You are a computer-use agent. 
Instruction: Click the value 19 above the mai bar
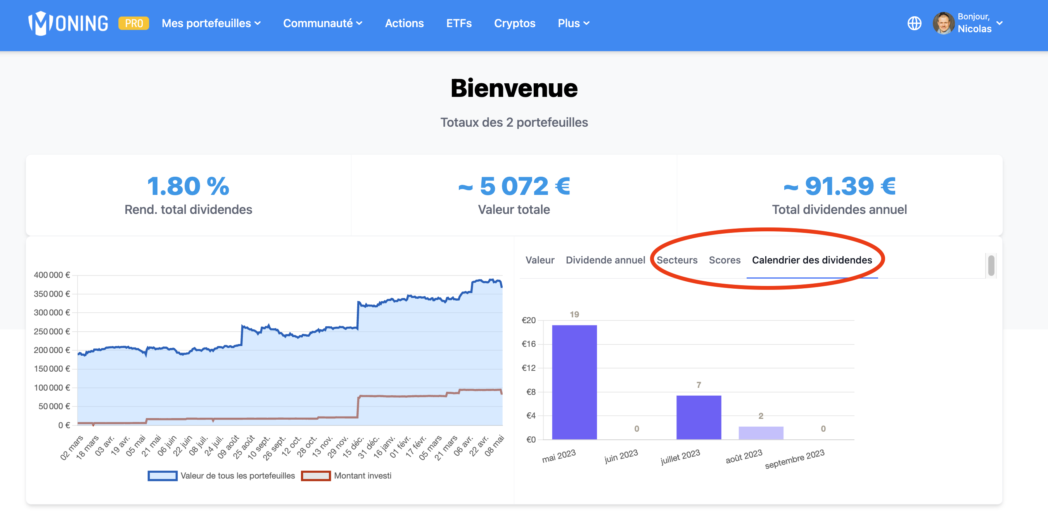574,314
